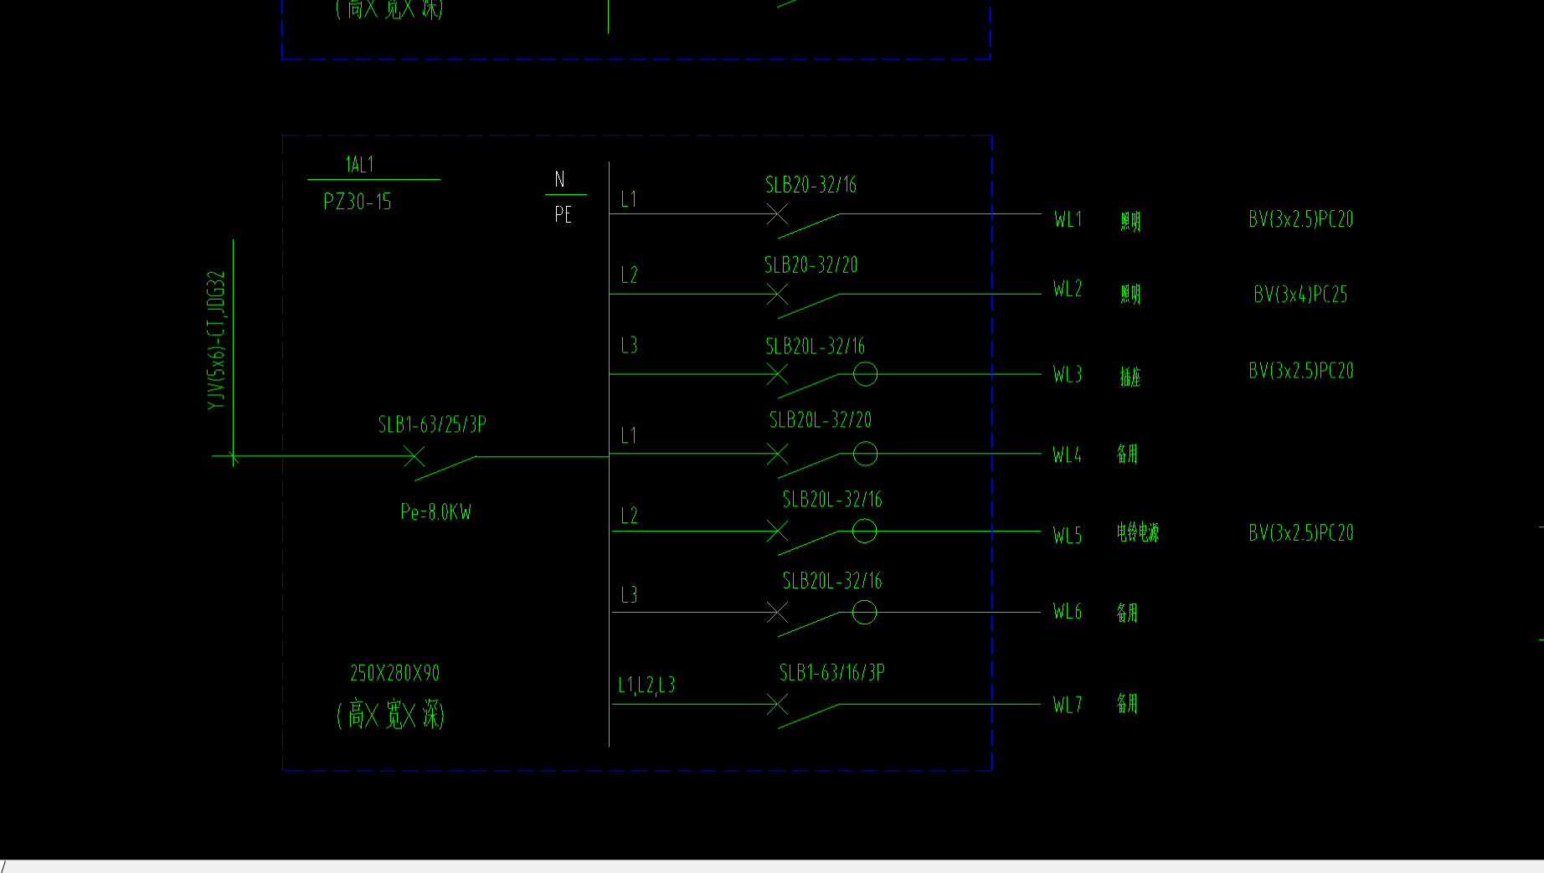Select the WL4 circuit number
The width and height of the screenshot is (1544, 873).
pos(1068,455)
